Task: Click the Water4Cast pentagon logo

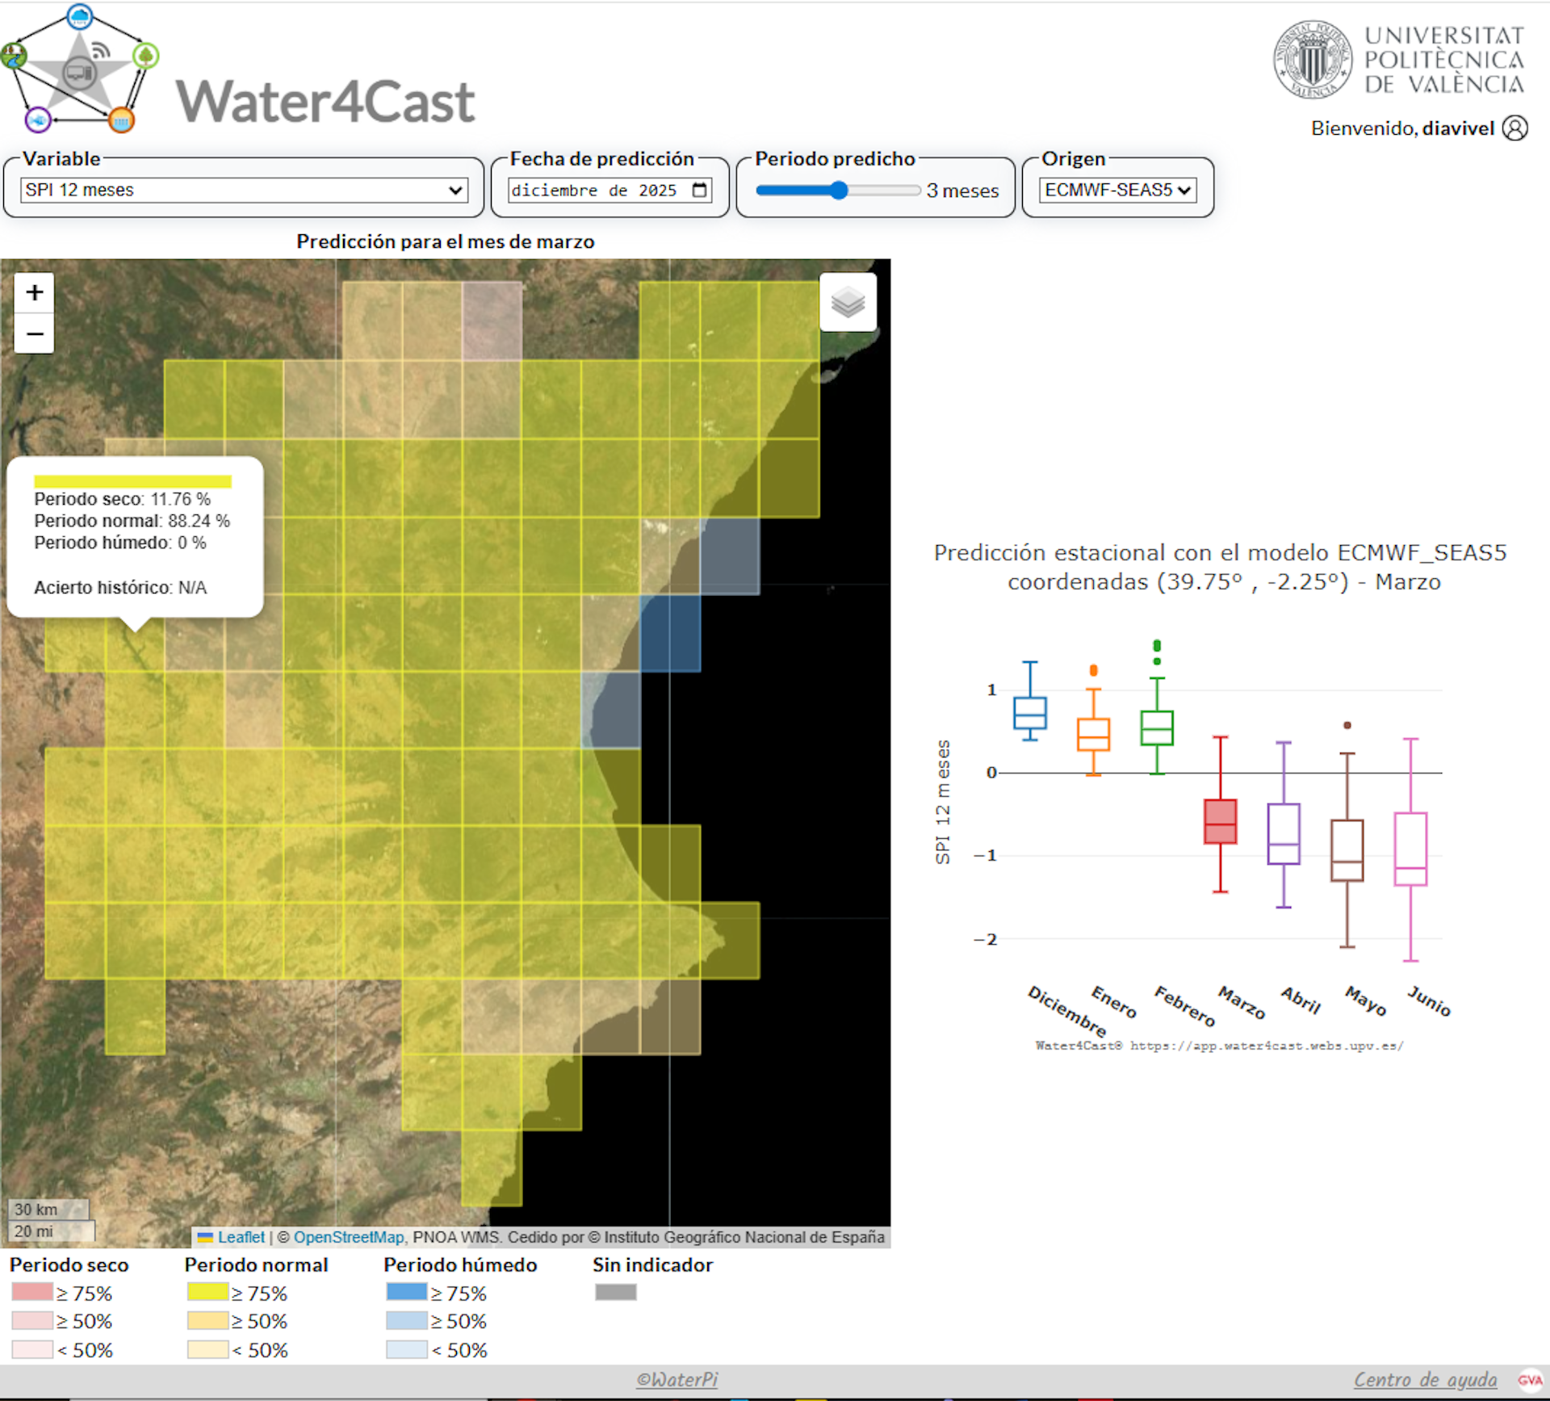Action: [79, 69]
